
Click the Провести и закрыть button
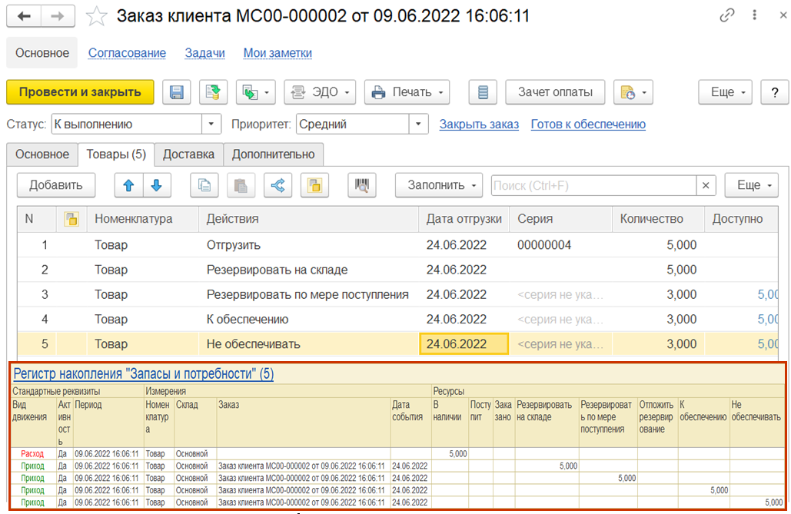80,92
